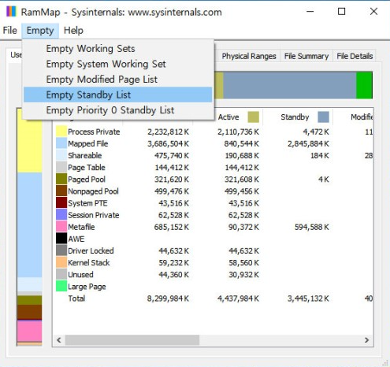Click the Page Table gray swatch

[x=61, y=167]
